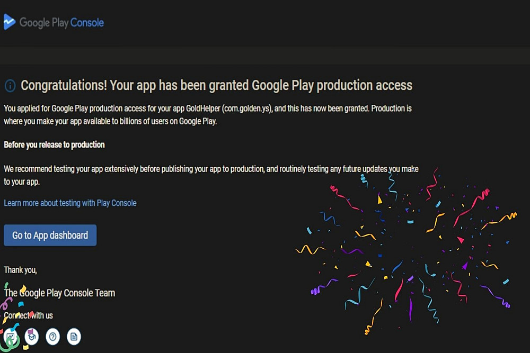This screenshot has height=353, width=530.
Task: Click the Before you release to production subheading
Action: [54, 144]
